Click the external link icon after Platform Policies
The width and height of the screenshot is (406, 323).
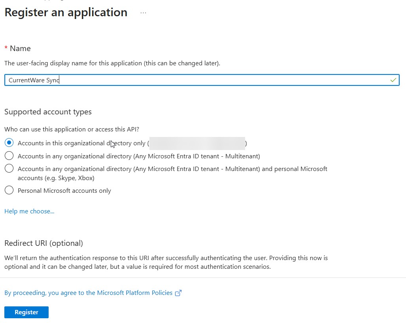coord(178,293)
